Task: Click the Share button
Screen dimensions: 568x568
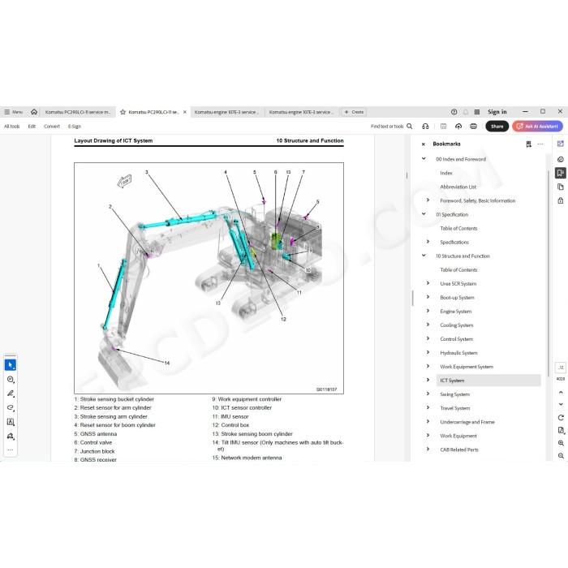Action: click(497, 126)
